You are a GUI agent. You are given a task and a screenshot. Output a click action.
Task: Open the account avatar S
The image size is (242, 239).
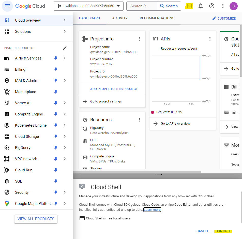point(234,6)
